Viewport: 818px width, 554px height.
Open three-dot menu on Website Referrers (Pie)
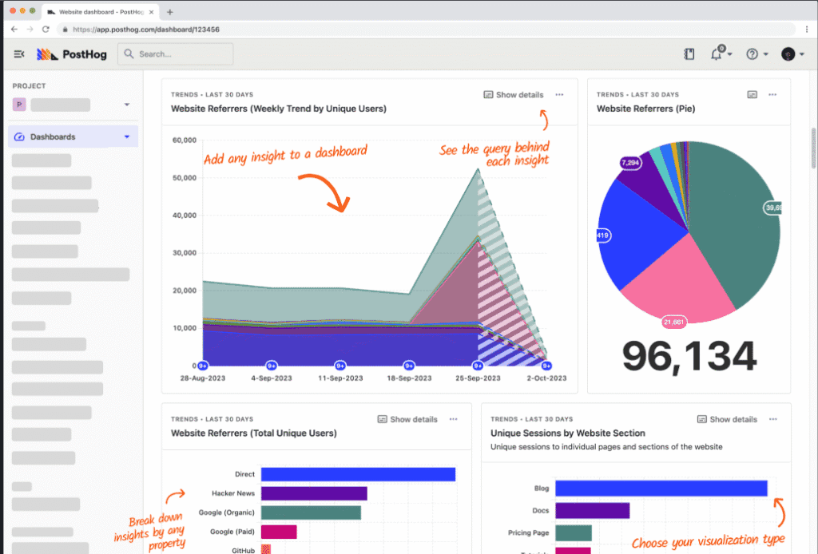point(772,95)
